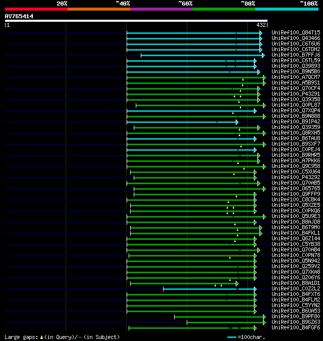323x341 pixels.
Task: Click the UniRef100_A7QCM7 label
Action: click(296, 77)
